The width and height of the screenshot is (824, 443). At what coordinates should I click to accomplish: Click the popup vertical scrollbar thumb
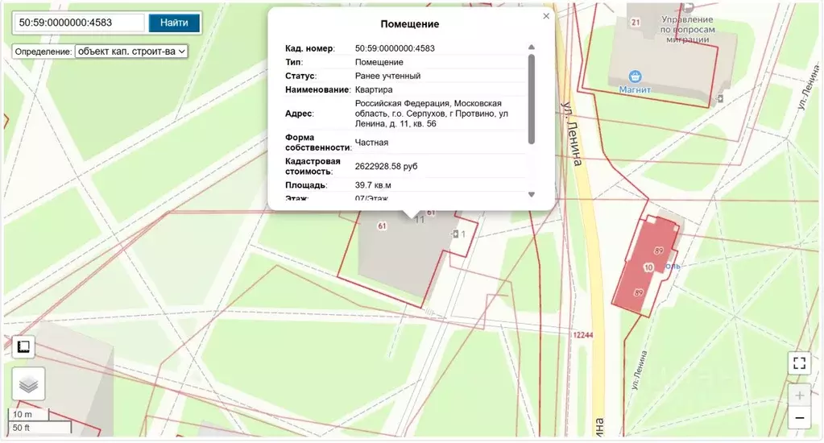coord(531,98)
